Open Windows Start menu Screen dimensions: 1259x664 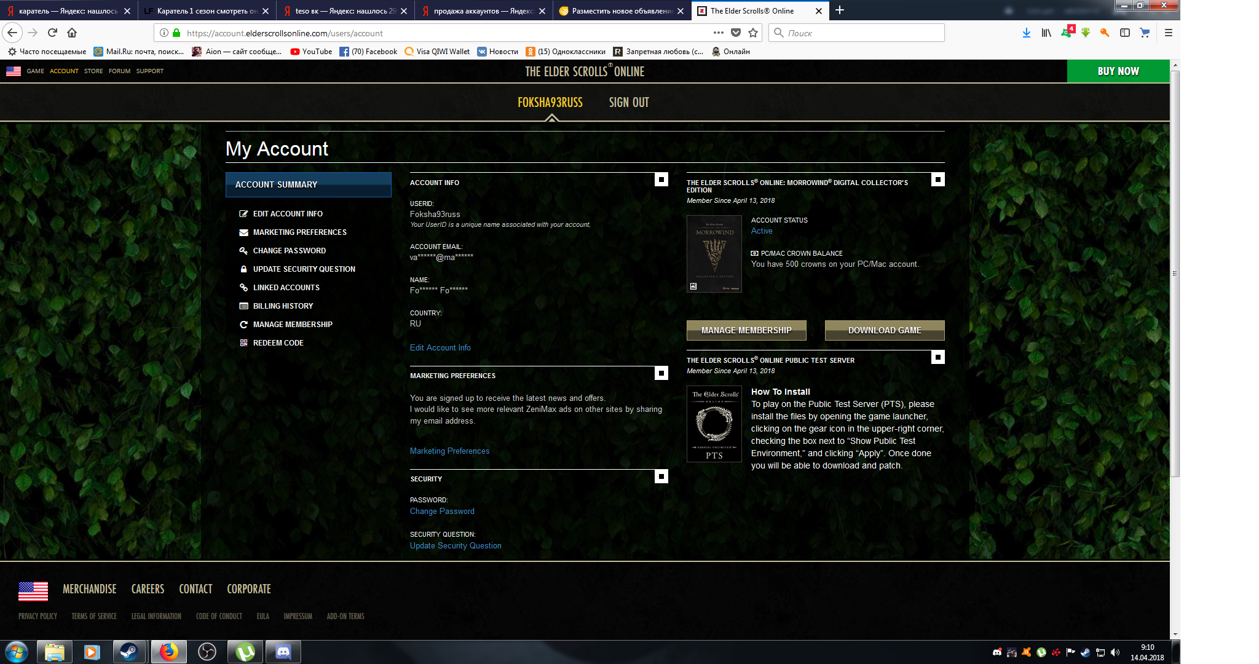click(x=17, y=652)
